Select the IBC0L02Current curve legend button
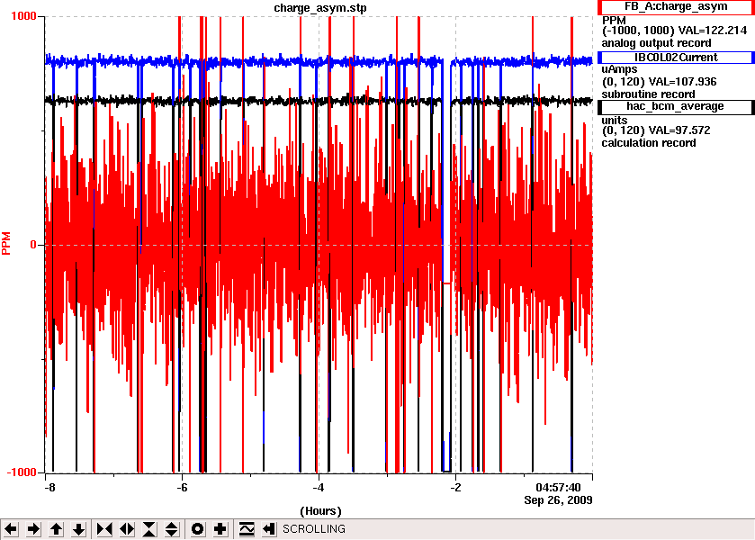 click(676, 58)
